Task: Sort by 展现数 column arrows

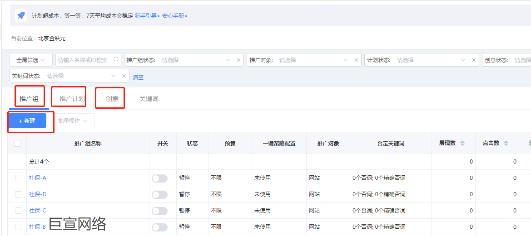Action: [x=462, y=143]
